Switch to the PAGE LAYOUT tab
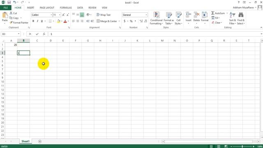Screen dimensions: 263x148 47,8
